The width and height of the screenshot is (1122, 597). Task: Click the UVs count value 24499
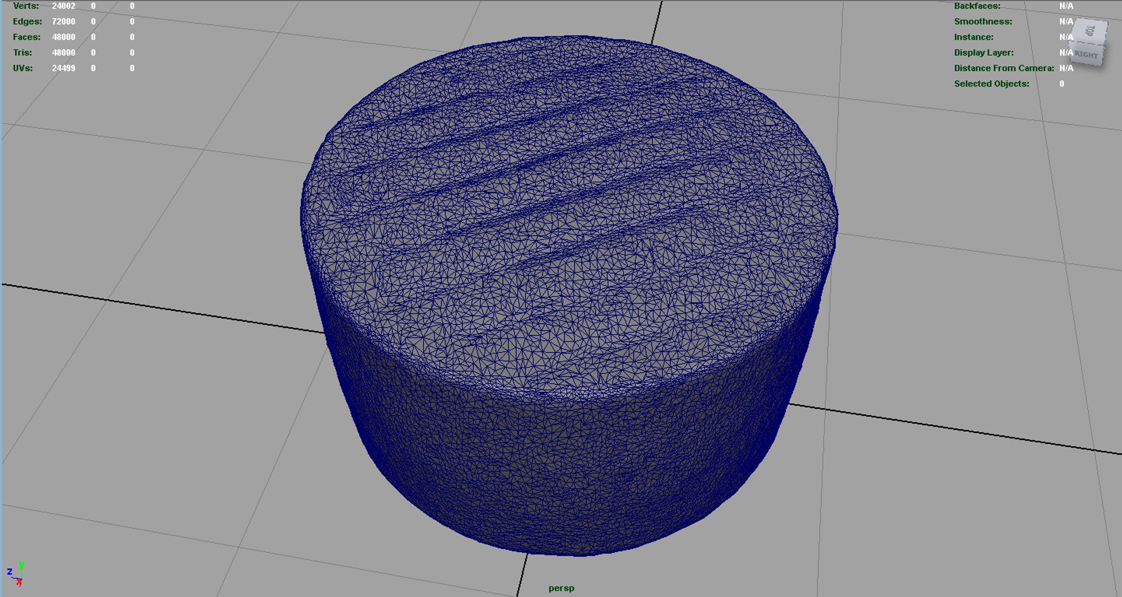[x=64, y=68]
